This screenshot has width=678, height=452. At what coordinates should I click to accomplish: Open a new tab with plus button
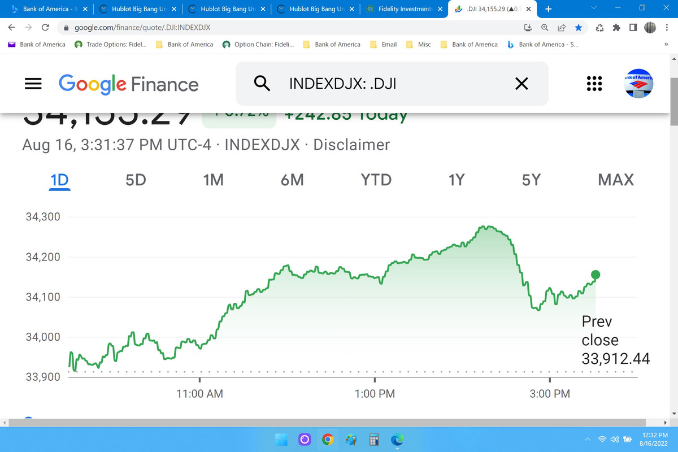tap(548, 9)
